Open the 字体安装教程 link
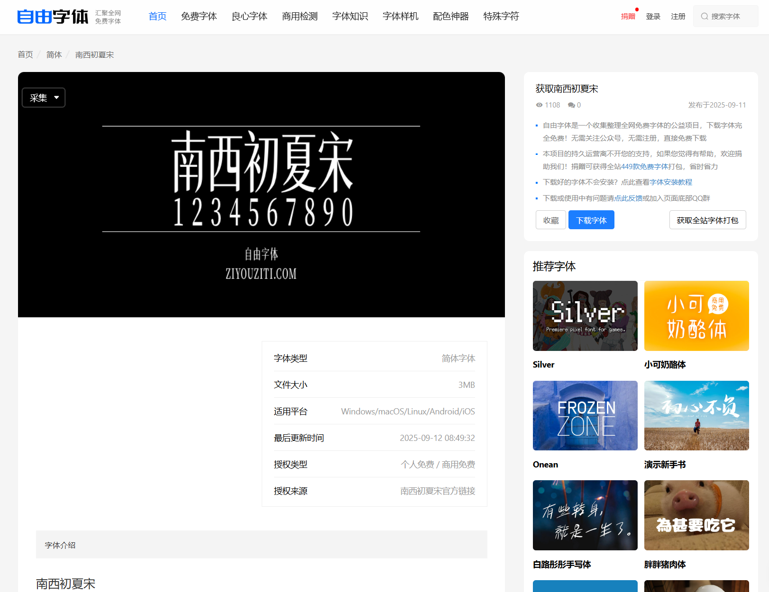 coord(671,182)
